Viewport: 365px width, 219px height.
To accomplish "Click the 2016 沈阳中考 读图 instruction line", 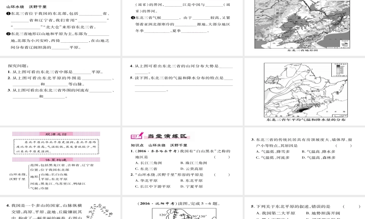I will click(178, 204).
